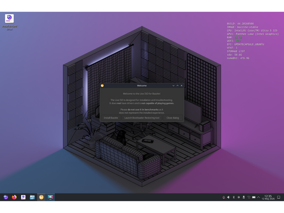
Task: Click the "VFAT: 1" overlay line
Action: click(x=232, y=48)
